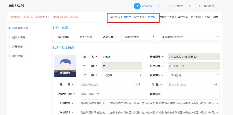
Task: Click the 有房产 link
Action: click(x=127, y=17)
